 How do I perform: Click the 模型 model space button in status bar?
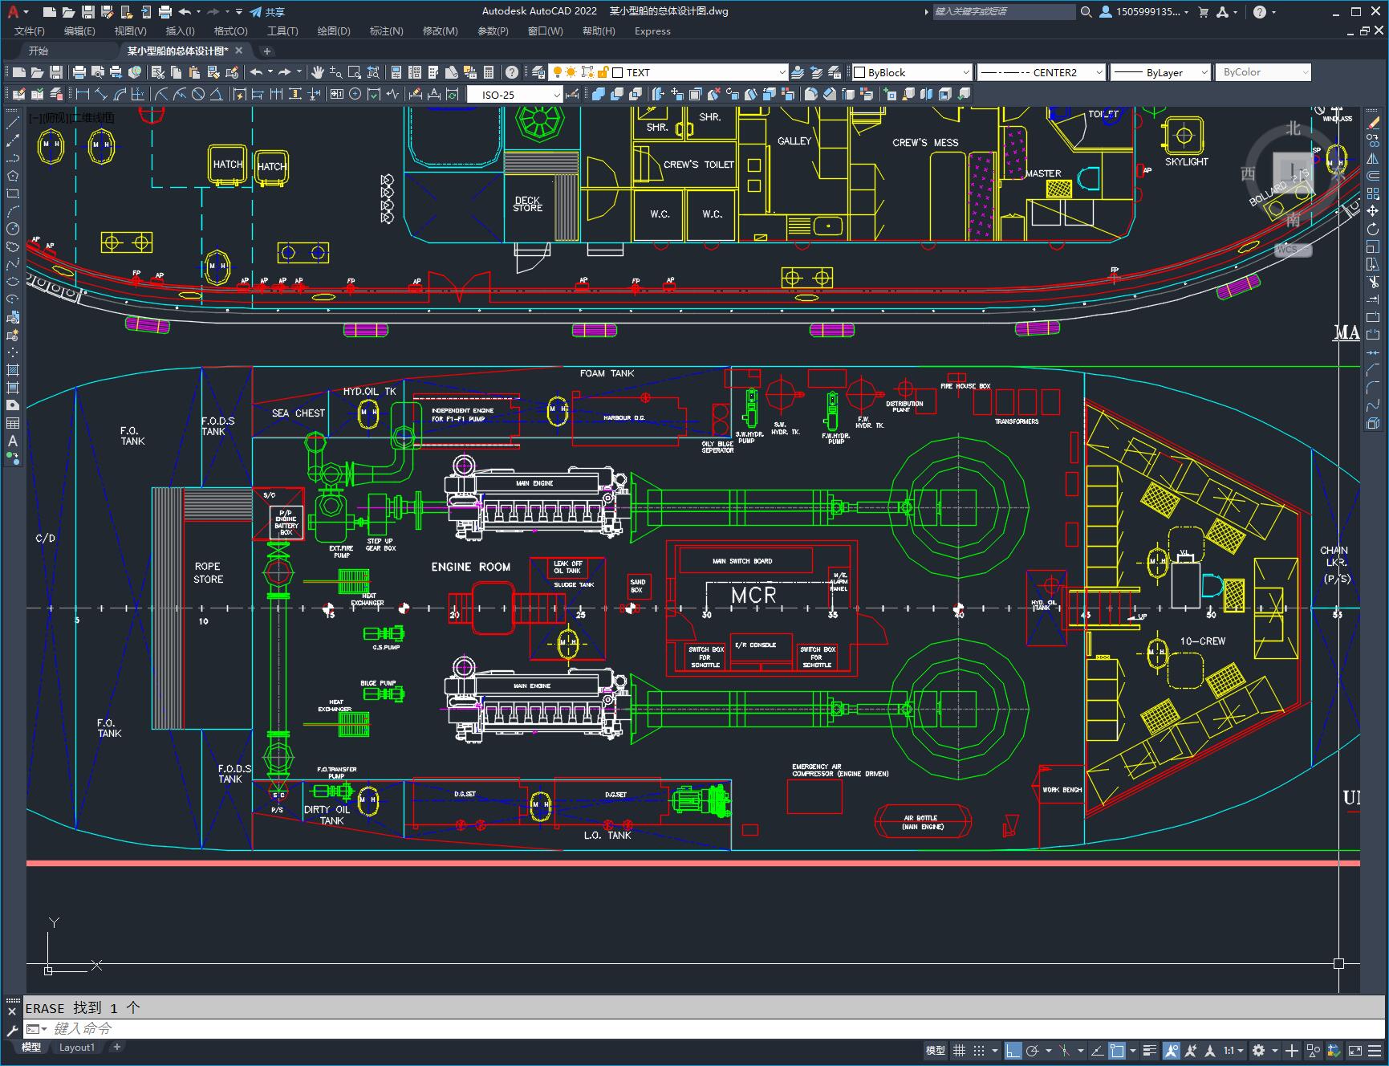(x=936, y=1050)
